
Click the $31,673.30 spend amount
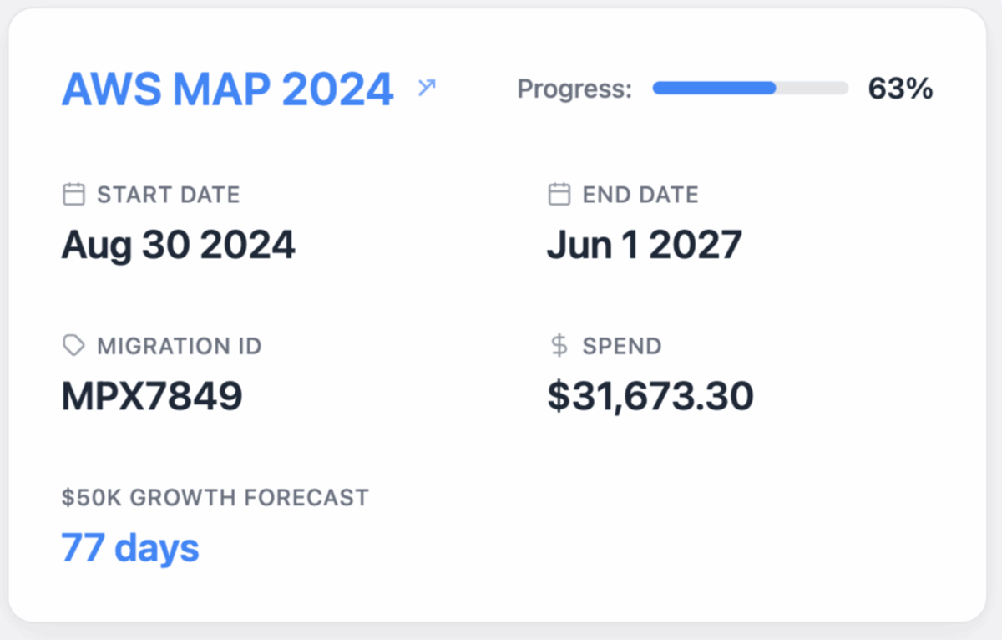point(650,396)
